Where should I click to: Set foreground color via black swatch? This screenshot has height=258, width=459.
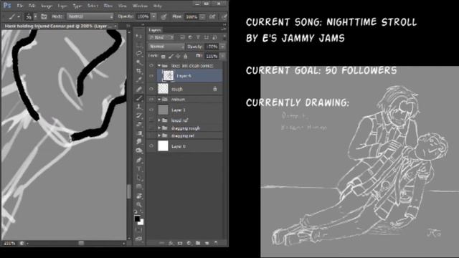[137, 219]
